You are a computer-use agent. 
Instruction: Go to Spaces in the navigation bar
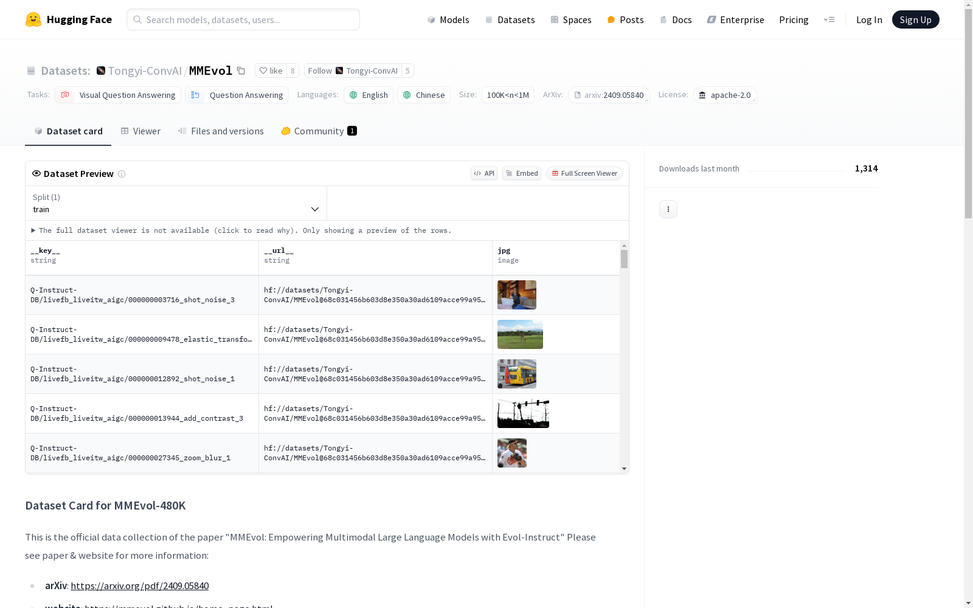click(571, 19)
